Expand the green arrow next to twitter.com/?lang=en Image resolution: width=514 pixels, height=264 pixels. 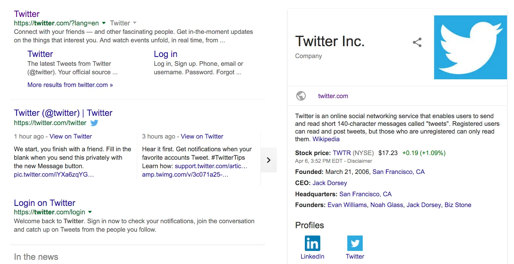tap(104, 23)
